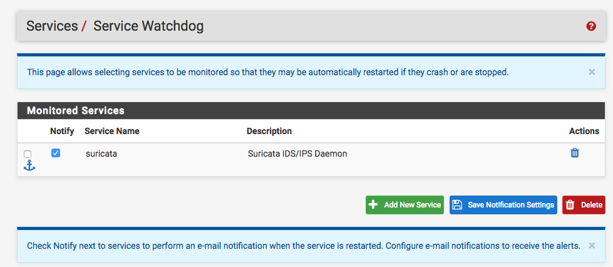Dismiss the top page description info box
Viewport: 613px width, 267px height.
592,72
